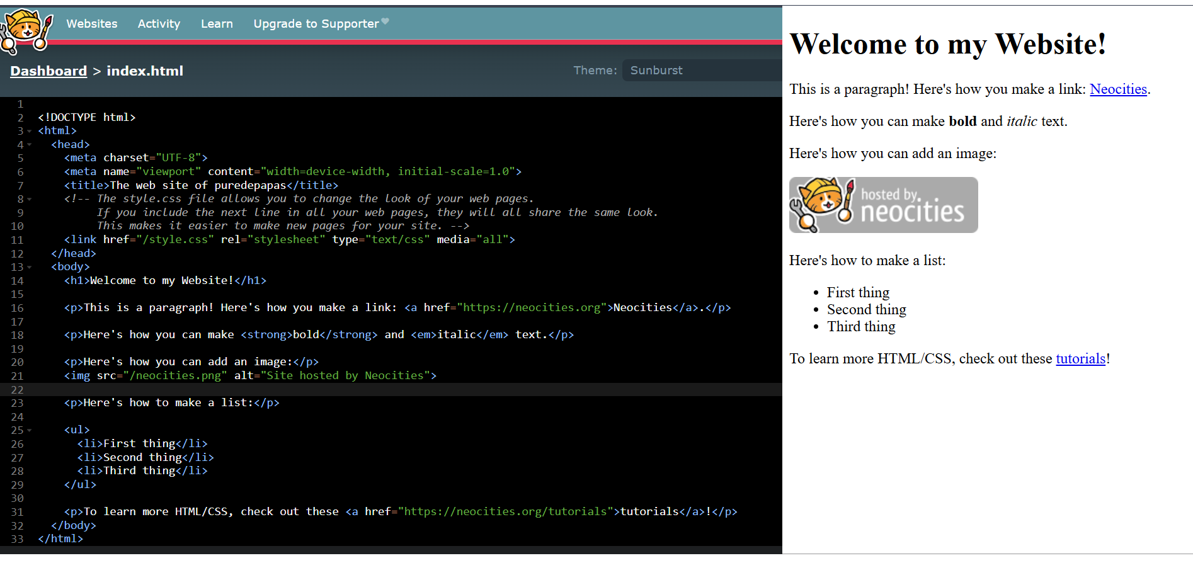This screenshot has height=563, width=1193.
Task: Place cursor on empty line 22 in editor
Action: [x=378, y=390]
